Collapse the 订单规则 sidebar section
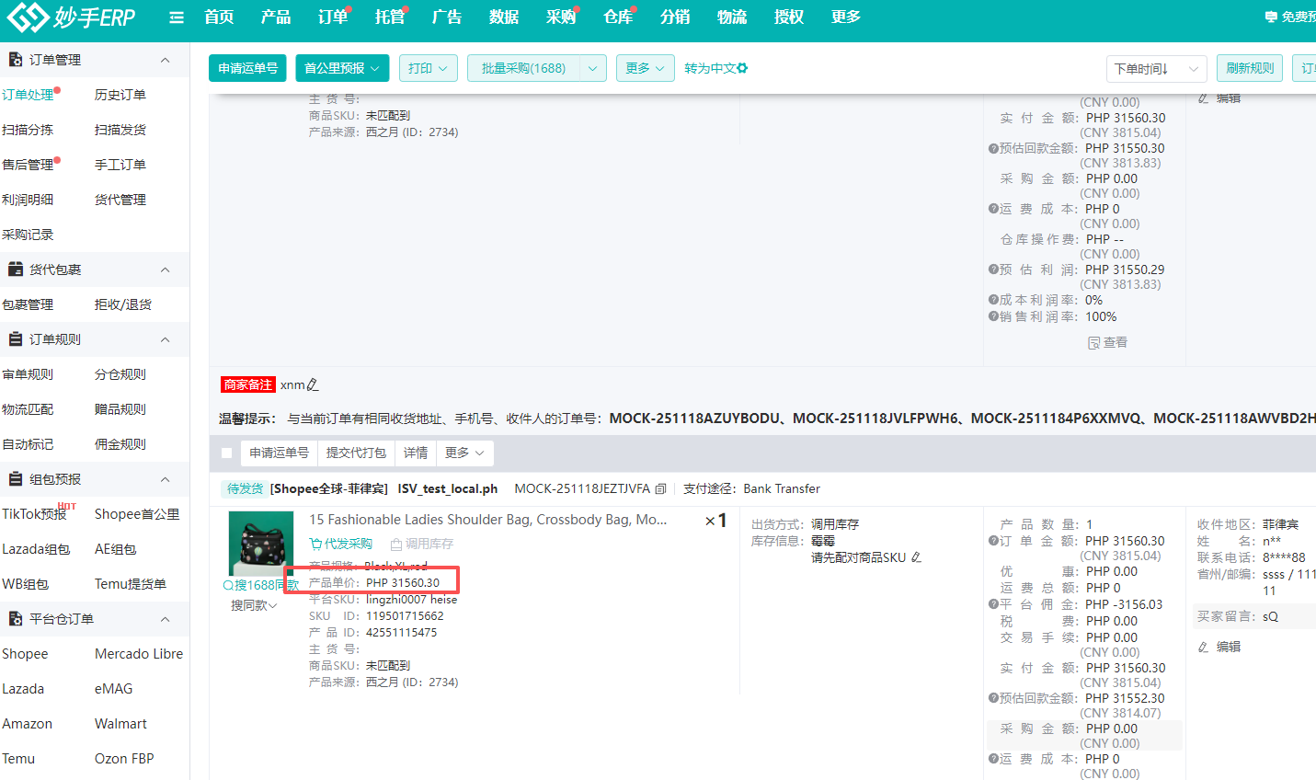The width and height of the screenshot is (1316, 780). coord(166,339)
